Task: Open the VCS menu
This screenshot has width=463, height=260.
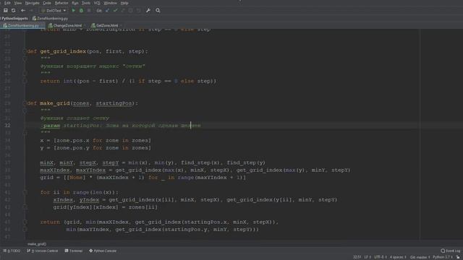Action: 97,3
